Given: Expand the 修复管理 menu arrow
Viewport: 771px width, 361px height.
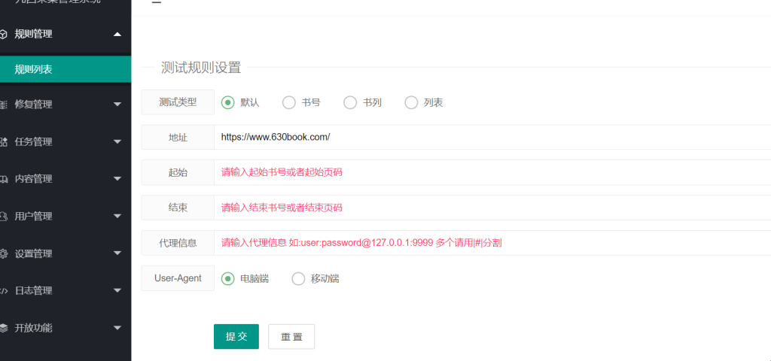Looking at the screenshot, I should 117,104.
